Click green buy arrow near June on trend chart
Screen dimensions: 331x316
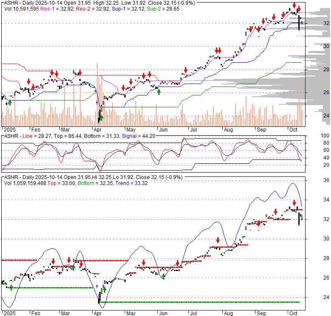point(163,277)
